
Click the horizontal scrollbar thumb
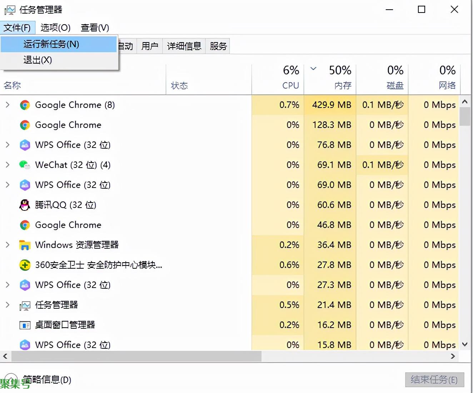coord(136,356)
